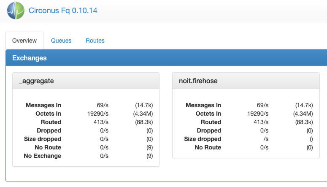Select _aggregate Routed rate 413/s
Viewport: 327px width, 187px height.
click(x=101, y=122)
